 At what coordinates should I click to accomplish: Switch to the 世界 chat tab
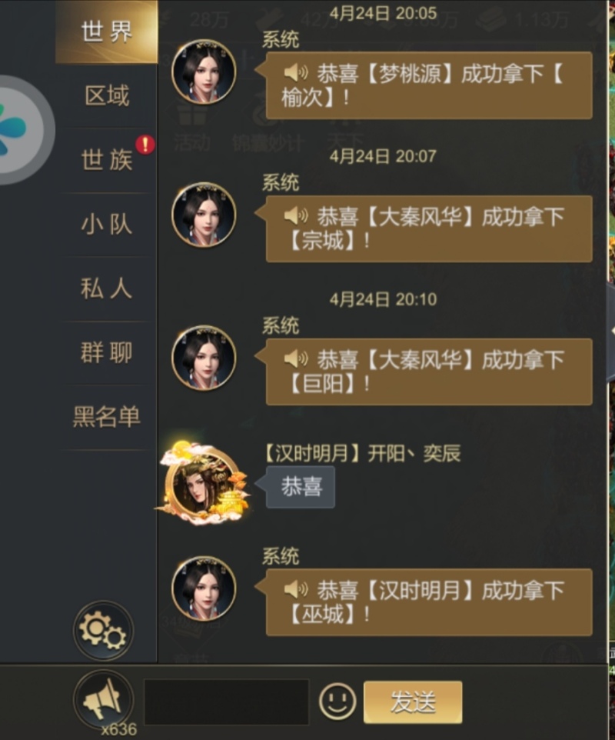point(107,32)
